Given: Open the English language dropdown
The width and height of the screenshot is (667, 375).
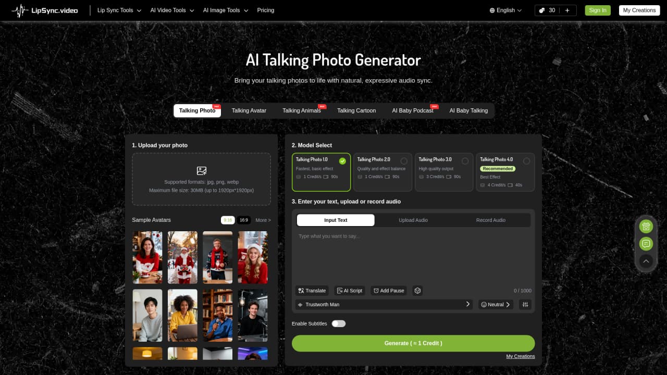Looking at the screenshot, I should click(505, 10).
